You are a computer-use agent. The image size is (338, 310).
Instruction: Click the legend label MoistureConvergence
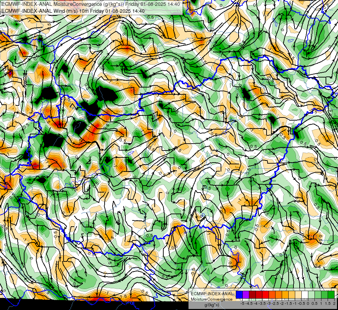[x=212, y=299]
